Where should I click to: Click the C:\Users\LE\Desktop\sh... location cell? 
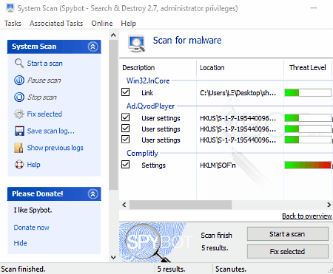pos(238,93)
